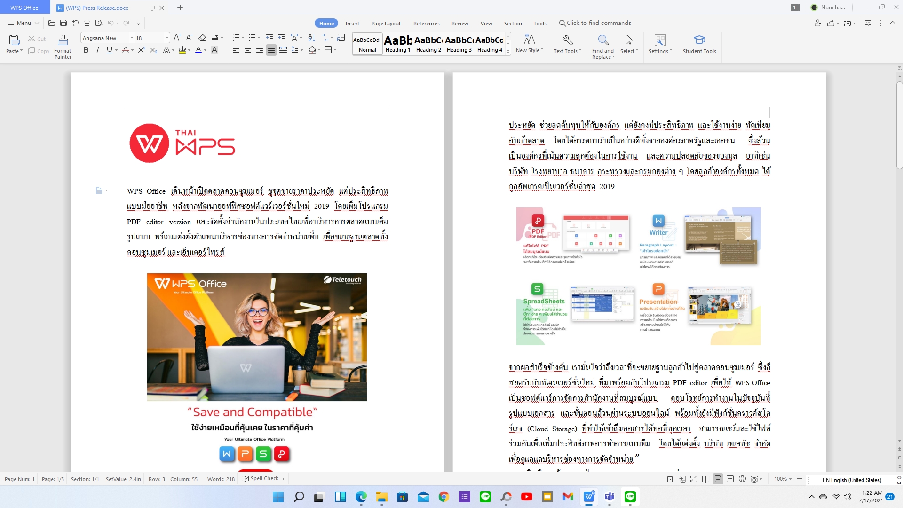903x508 pixels.
Task: Apply distributed alignment
Action: 283,50
